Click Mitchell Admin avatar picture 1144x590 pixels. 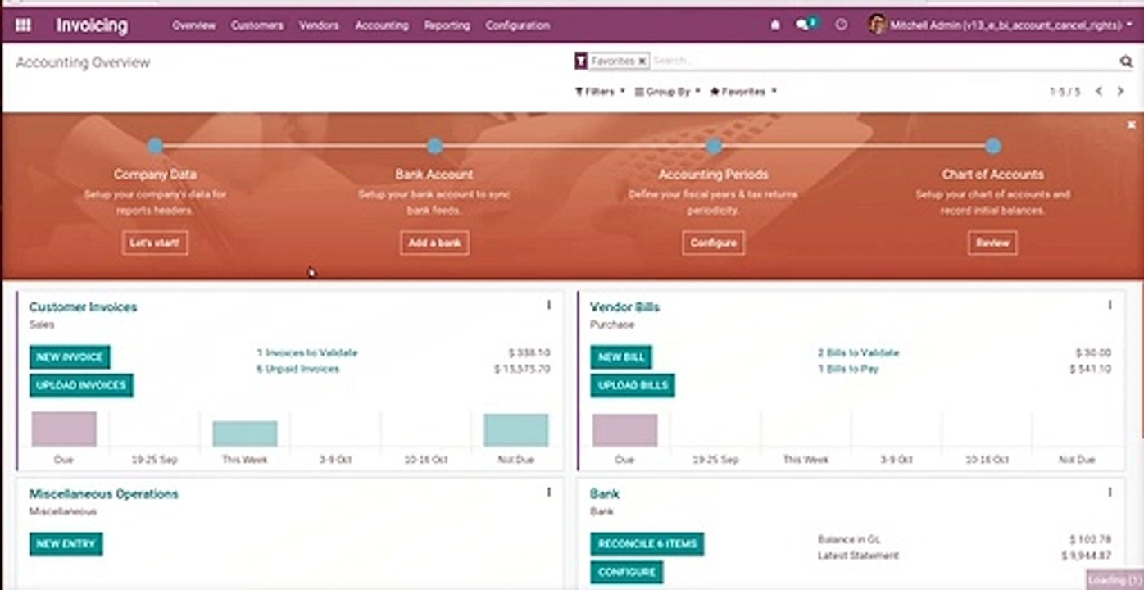click(x=878, y=25)
